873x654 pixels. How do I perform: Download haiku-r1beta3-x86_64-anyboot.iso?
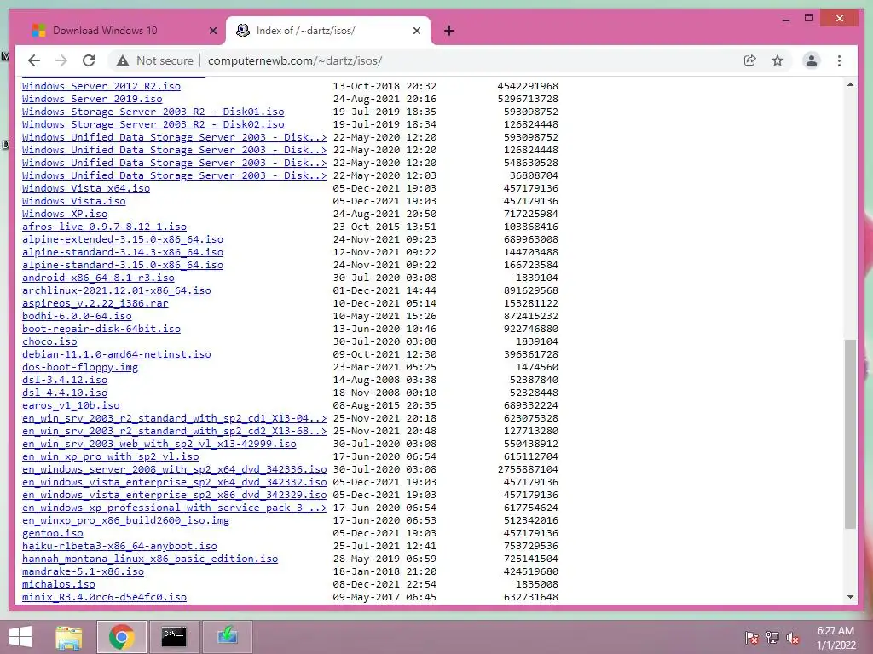[119, 547]
